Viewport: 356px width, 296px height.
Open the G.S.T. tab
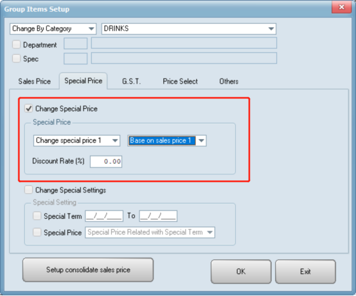[132, 81]
